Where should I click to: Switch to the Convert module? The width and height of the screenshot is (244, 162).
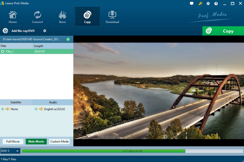point(38,17)
